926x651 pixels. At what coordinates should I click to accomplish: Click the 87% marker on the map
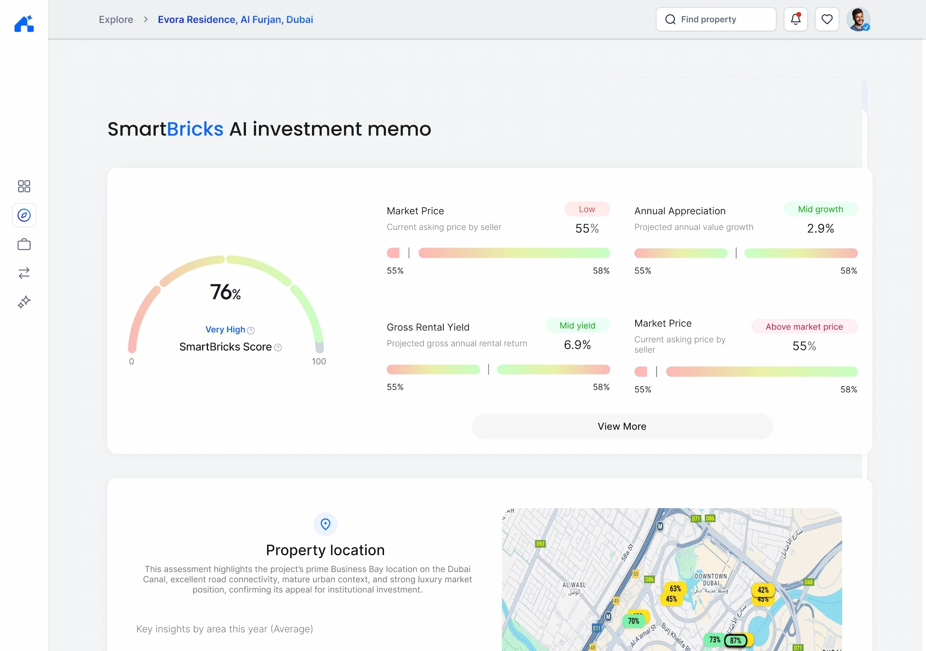tap(735, 640)
